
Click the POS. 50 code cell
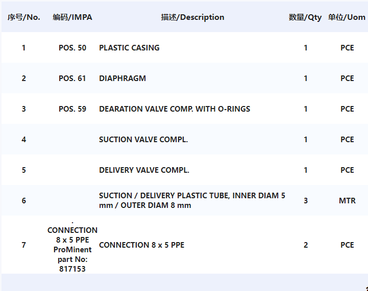(x=72, y=48)
